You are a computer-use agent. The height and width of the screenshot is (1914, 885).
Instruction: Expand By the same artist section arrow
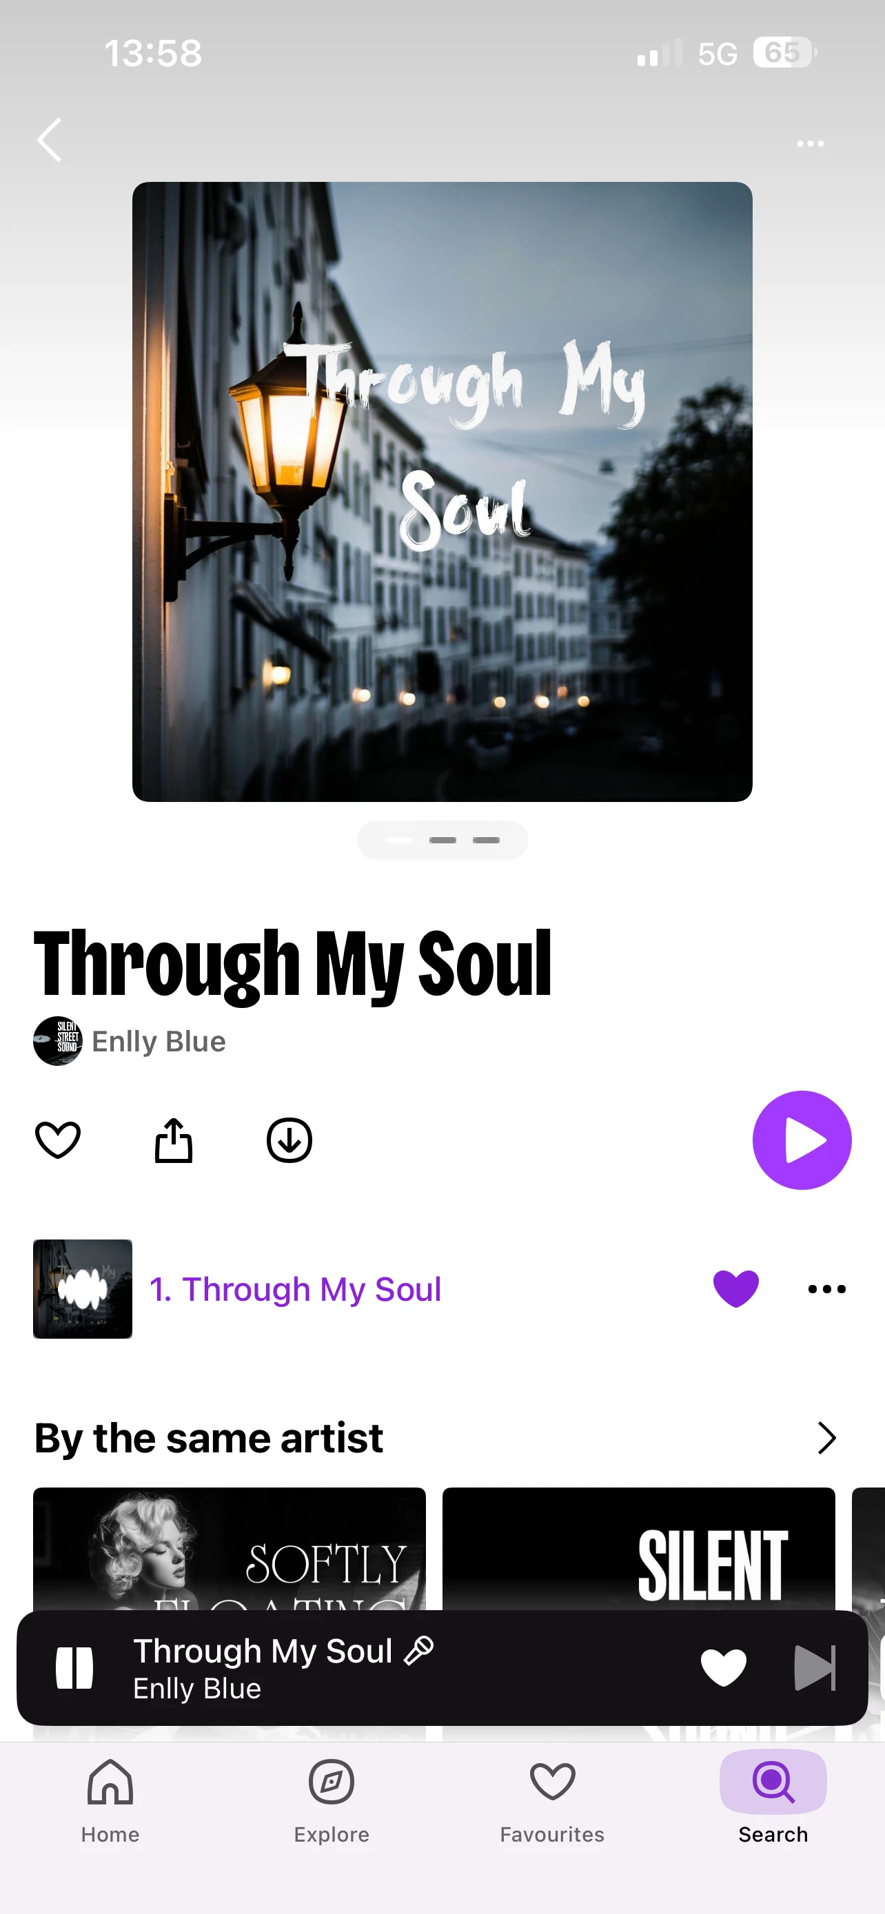coord(826,1438)
